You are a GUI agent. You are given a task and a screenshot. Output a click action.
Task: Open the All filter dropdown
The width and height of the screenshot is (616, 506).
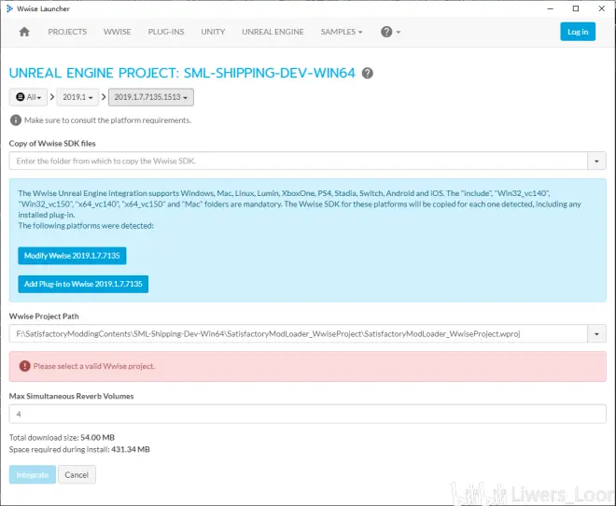click(28, 97)
